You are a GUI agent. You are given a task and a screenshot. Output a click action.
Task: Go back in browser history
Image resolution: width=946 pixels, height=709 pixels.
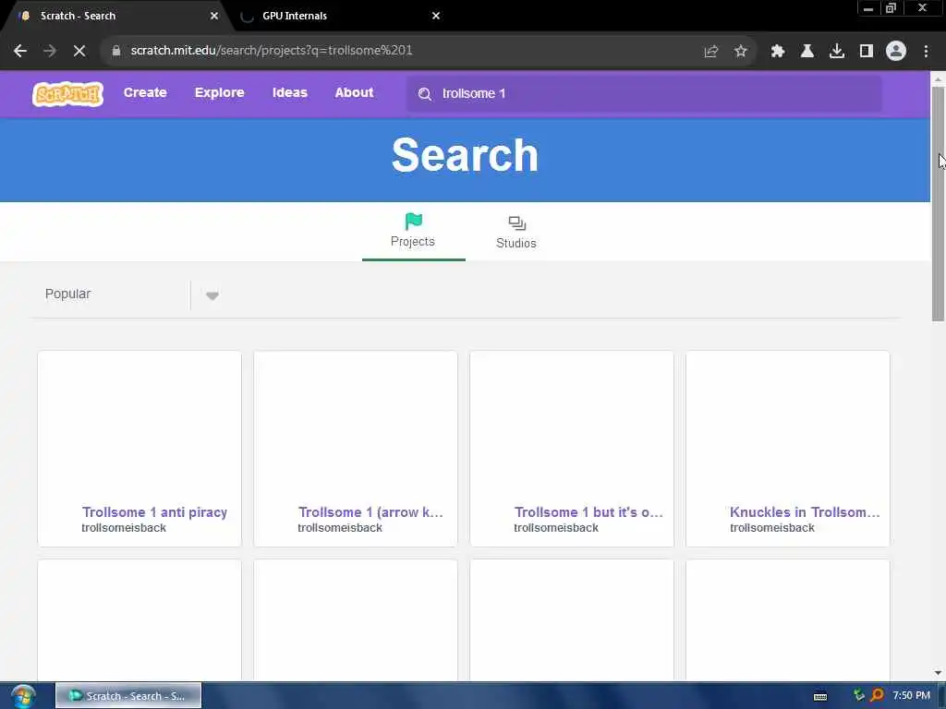20,51
